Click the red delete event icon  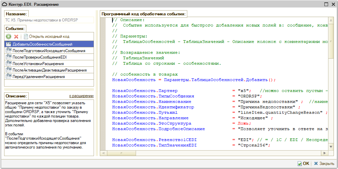16,36
